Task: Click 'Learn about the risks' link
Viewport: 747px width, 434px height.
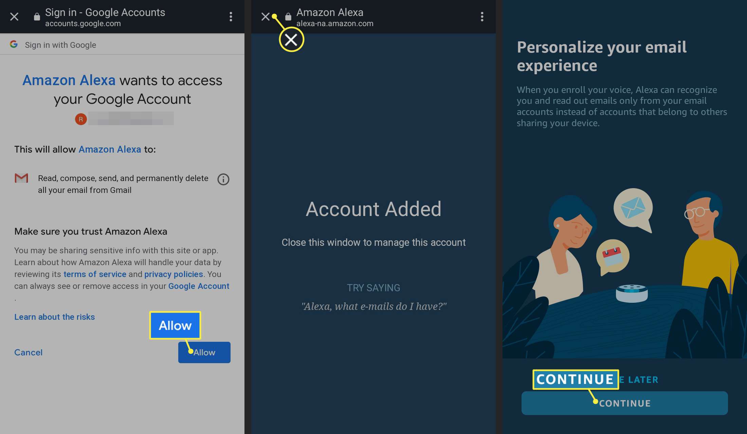Action: 55,316
